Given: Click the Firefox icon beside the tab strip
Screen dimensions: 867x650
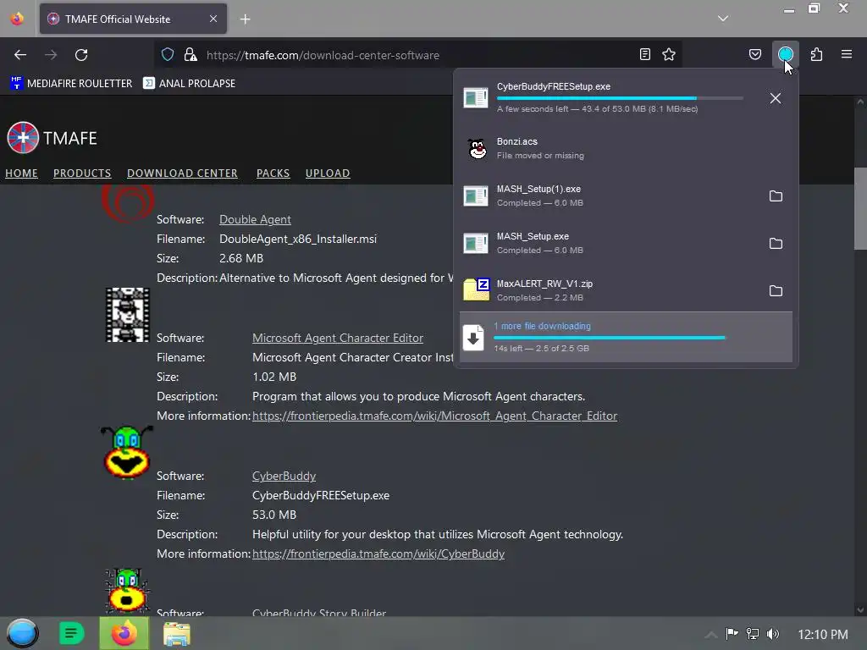Looking at the screenshot, I should [17, 19].
